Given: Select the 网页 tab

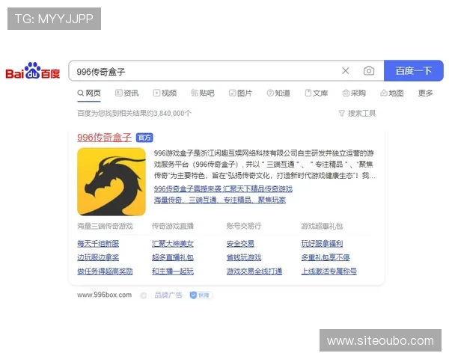Looking at the screenshot, I should [89, 93].
